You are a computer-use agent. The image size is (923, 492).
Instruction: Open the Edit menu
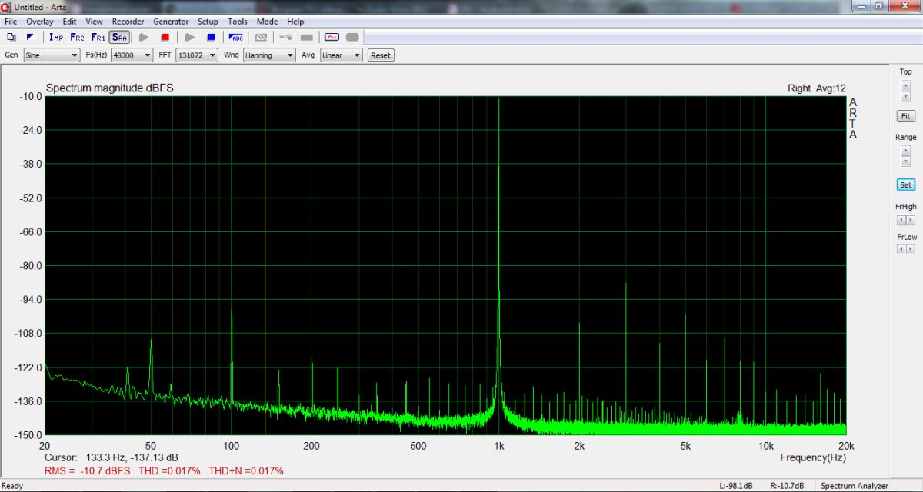point(70,22)
